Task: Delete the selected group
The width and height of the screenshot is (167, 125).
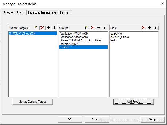Action: 93,28
